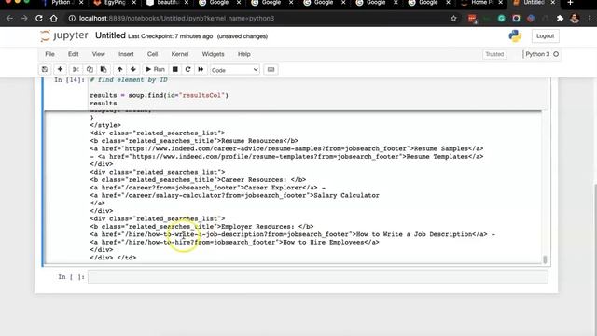Image resolution: width=597 pixels, height=336 pixels.
Task: Open the command palette keyboard icon
Action: [x=271, y=70]
